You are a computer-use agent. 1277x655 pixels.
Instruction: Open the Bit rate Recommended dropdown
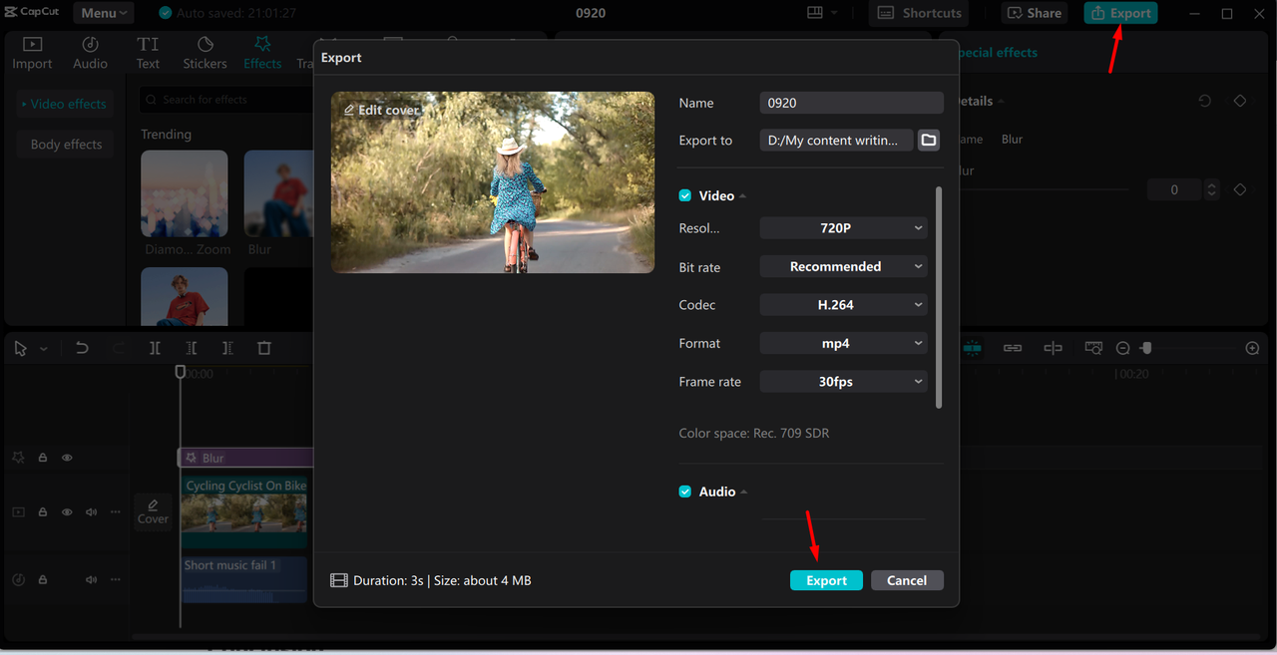click(x=843, y=266)
